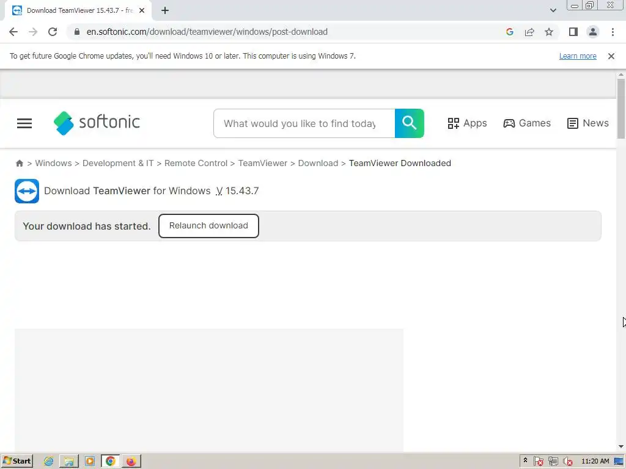Open Windows Explorer folder in taskbar
626x469 pixels.
(x=68, y=462)
